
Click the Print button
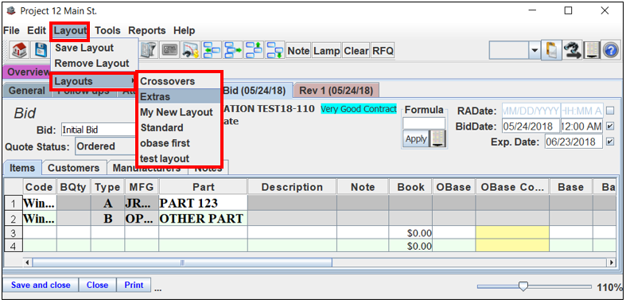tap(134, 285)
